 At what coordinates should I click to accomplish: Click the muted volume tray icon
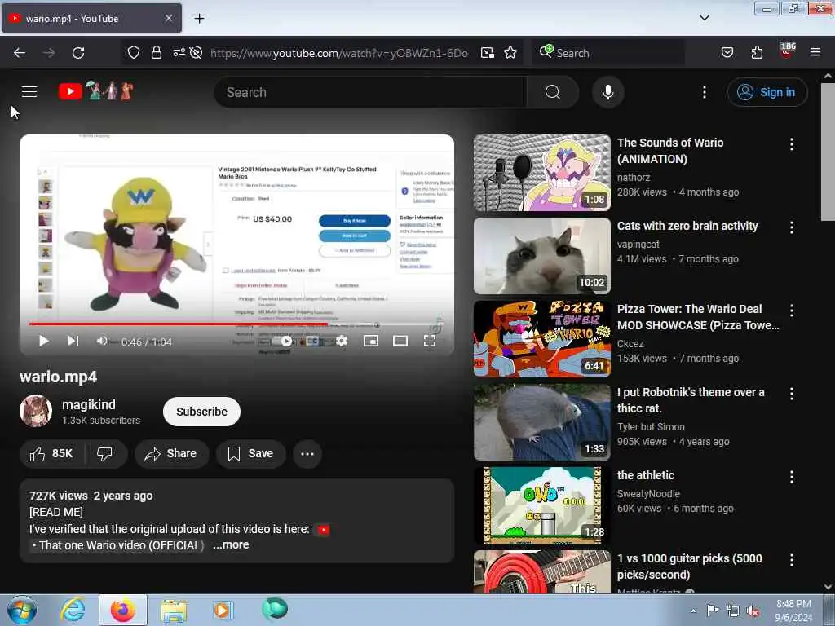coord(753,611)
